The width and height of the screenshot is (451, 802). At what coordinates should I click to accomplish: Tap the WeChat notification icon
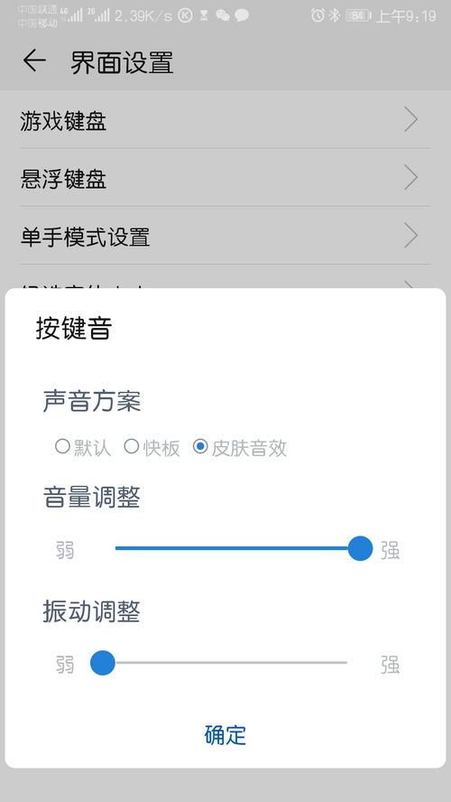click(223, 16)
